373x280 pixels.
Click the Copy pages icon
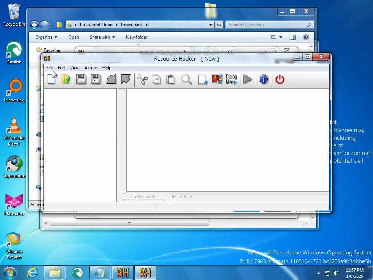[x=156, y=79]
